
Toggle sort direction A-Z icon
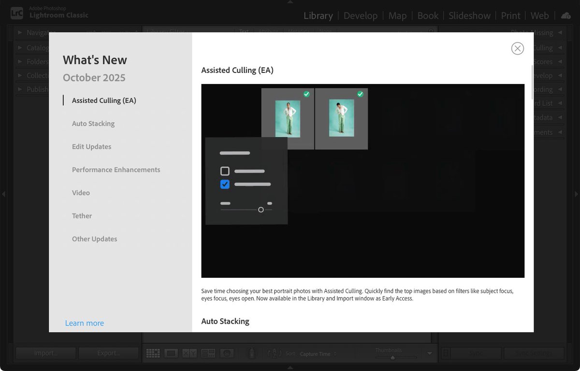[x=274, y=354]
